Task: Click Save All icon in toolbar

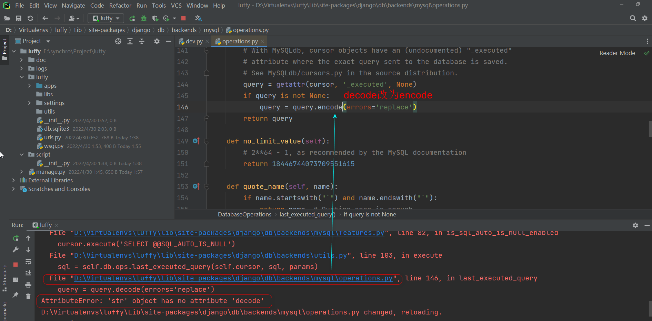Action: (x=19, y=18)
